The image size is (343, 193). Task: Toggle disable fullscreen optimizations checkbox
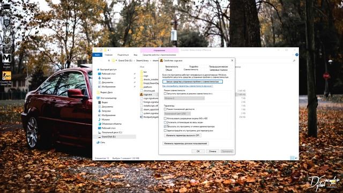(165, 122)
